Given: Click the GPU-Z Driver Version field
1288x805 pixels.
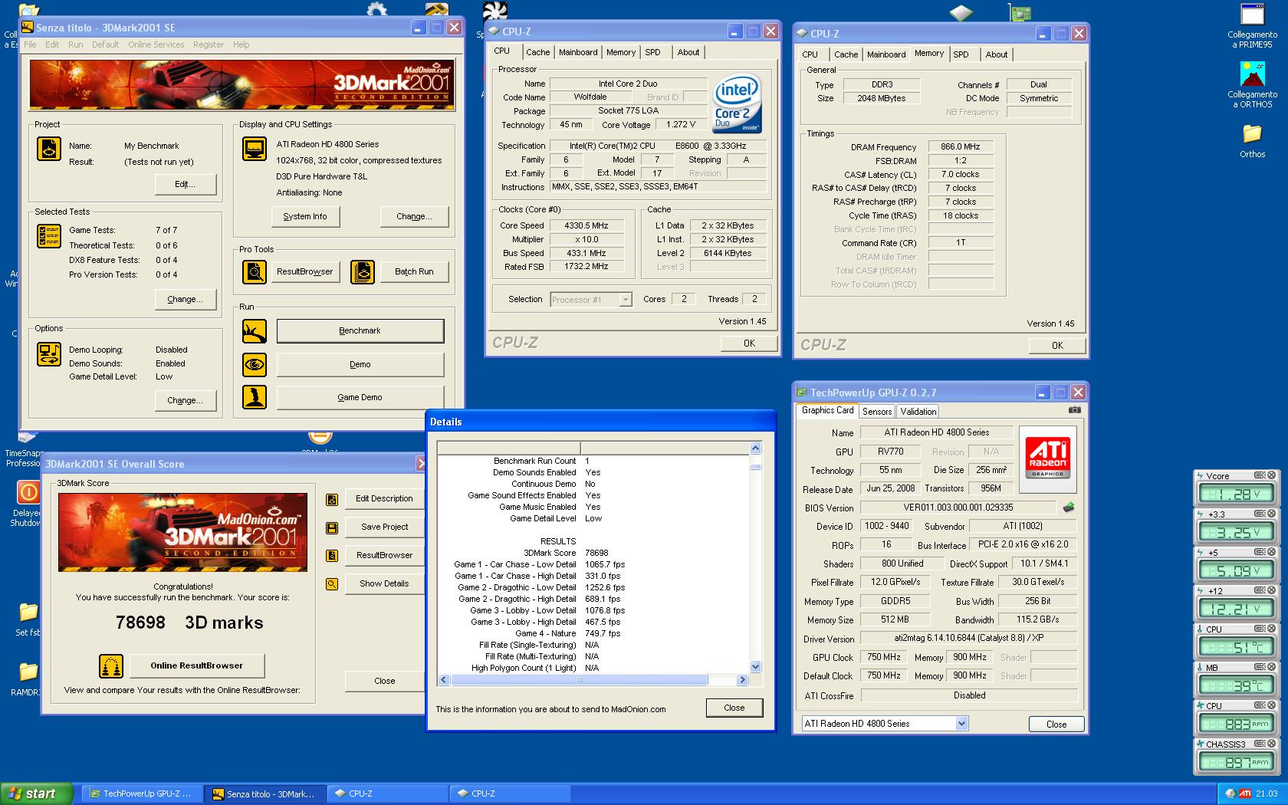Looking at the screenshot, I should pyautogui.click(x=968, y=638).
